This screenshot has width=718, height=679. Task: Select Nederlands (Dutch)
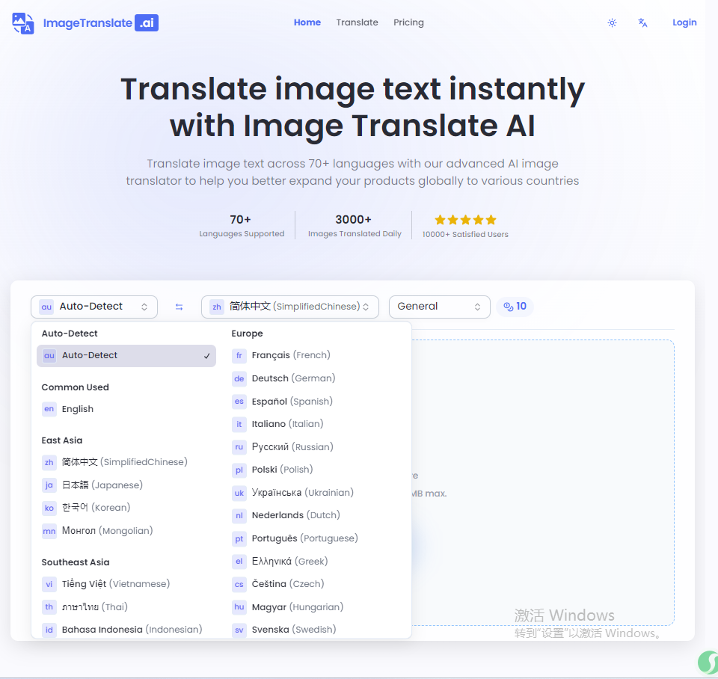click(x=316, y=515)
